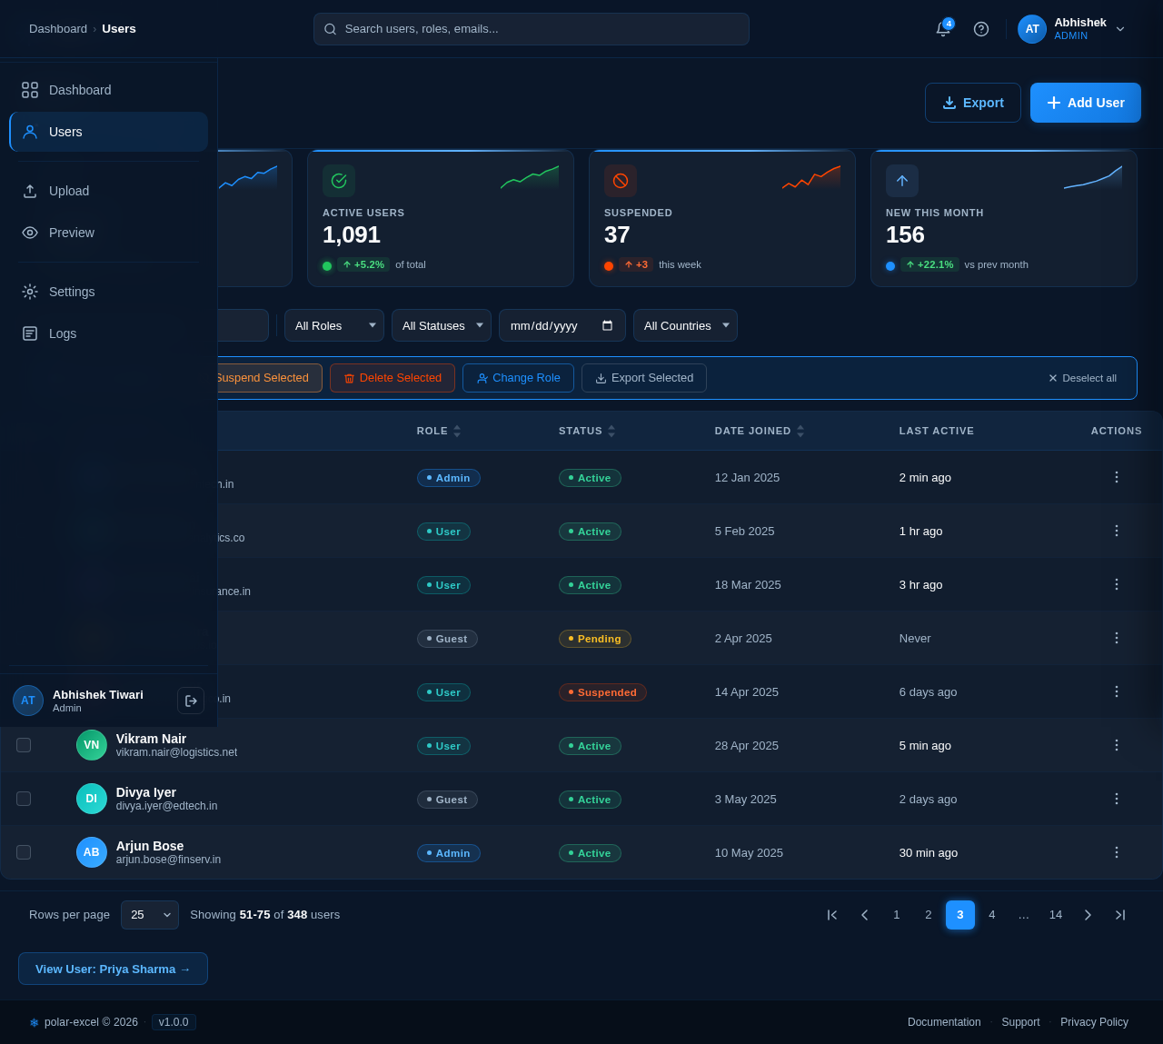This screenshot has height=1044, width=1163.
Task: Select the Preview eye icon in sidebar
Action: pyautogui.click(x=29, y=233)
